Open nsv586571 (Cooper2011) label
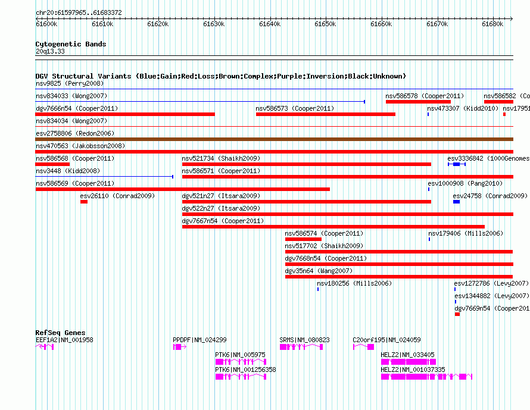This screenshot has width=530, height=410. click(221, 171)
